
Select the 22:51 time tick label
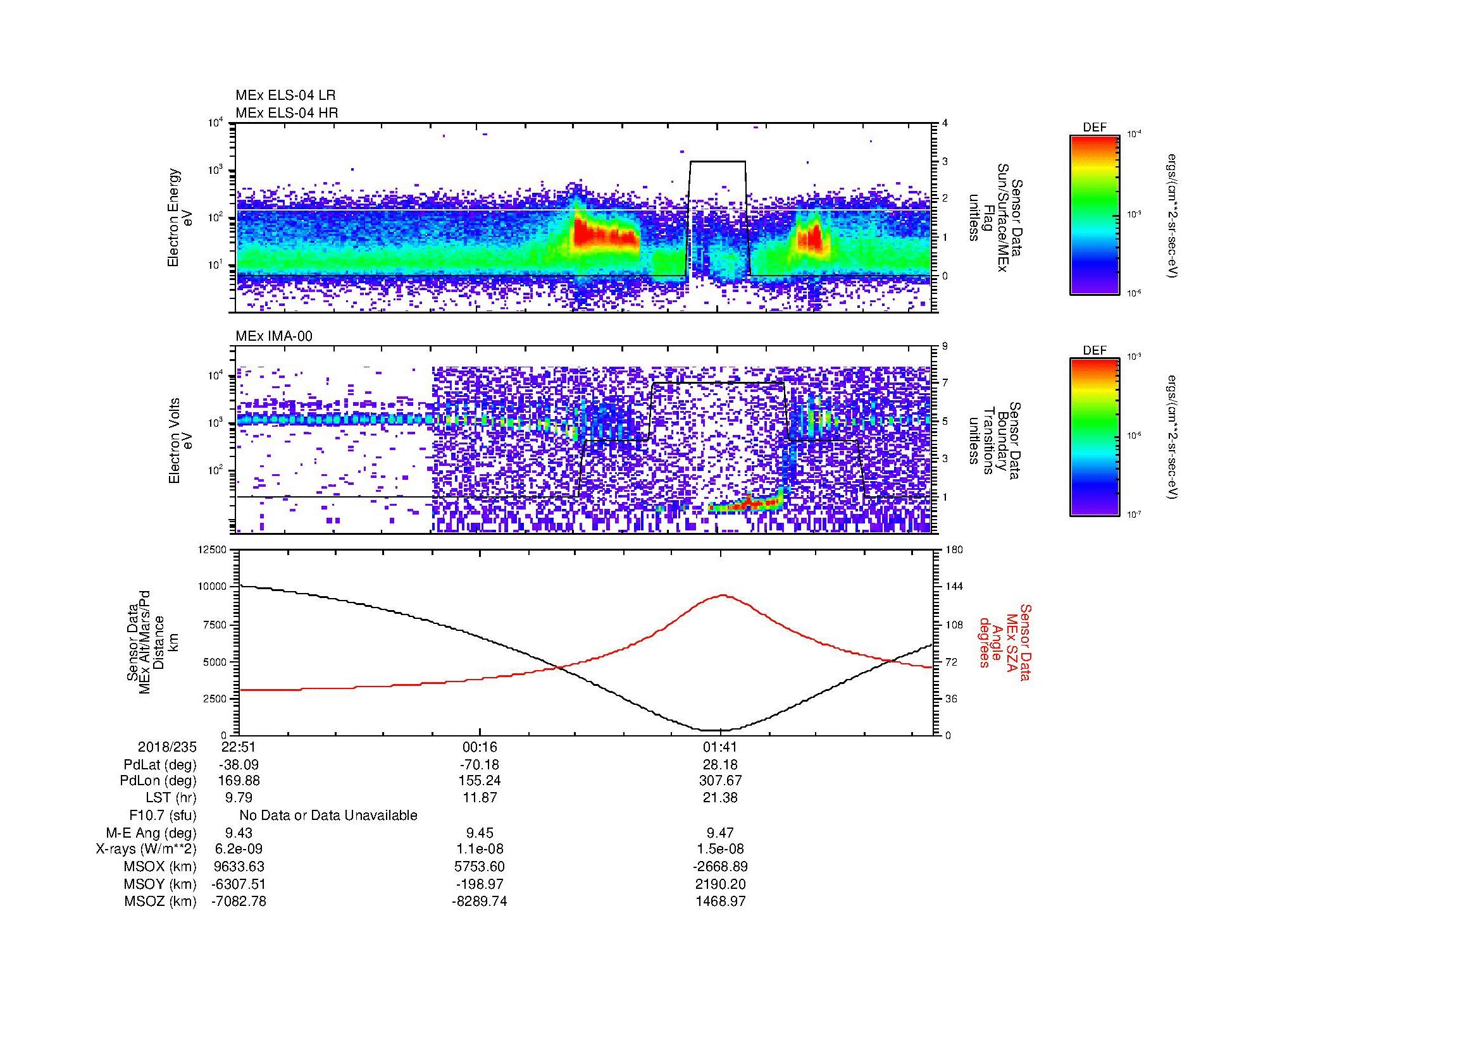[x=239, y=747]
